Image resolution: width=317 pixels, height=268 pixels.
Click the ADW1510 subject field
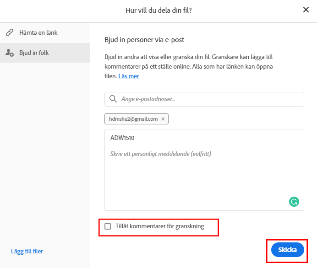point(204,138)
